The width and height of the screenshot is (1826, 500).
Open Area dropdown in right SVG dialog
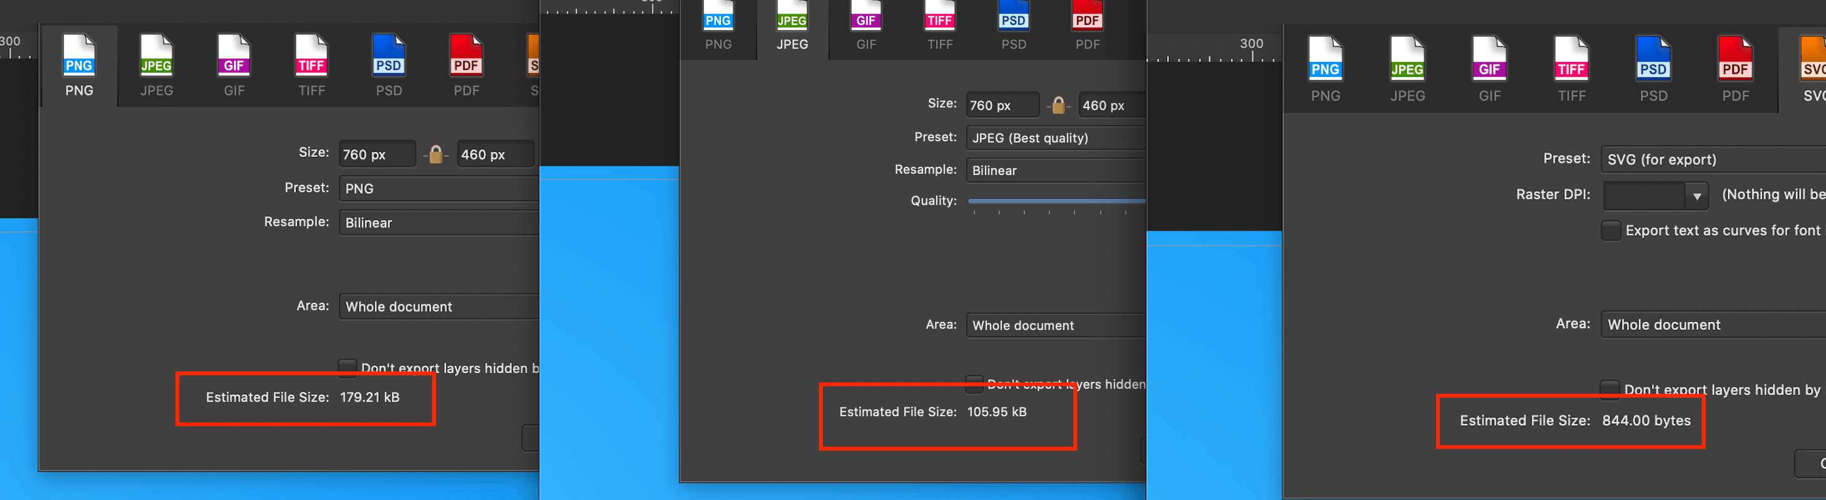click(x=1713, y=324)
